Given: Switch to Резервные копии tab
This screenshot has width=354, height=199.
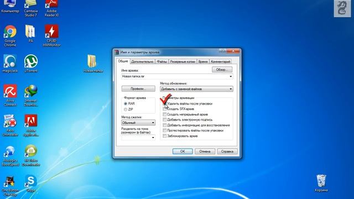Looking at the screenshot, I should click(183, 61).
